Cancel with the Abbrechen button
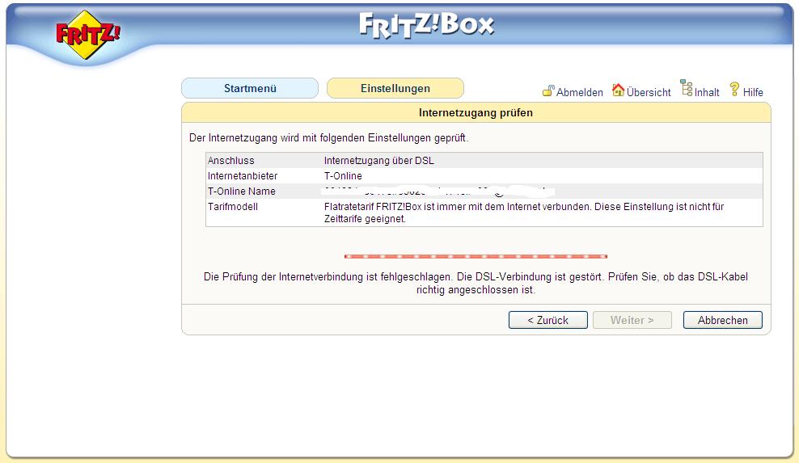Screen dimensions: 799x463 (722, 320)
